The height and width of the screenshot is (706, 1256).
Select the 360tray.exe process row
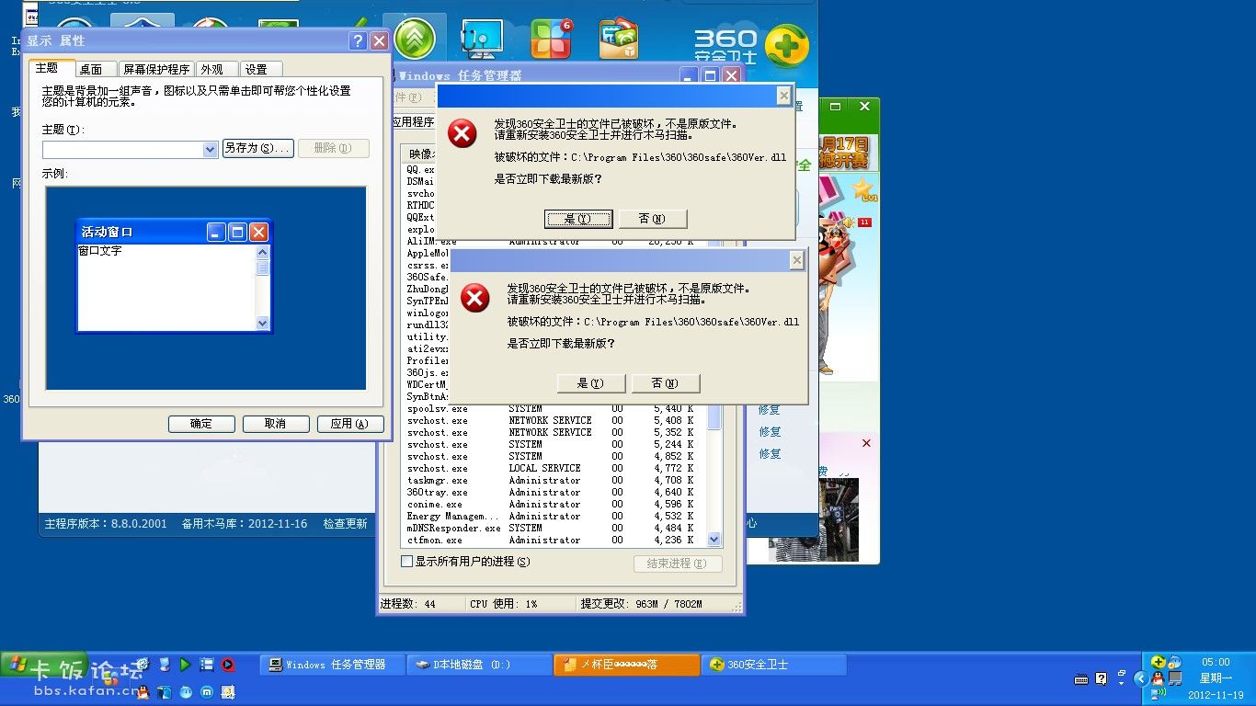click(x=555, y=492)
